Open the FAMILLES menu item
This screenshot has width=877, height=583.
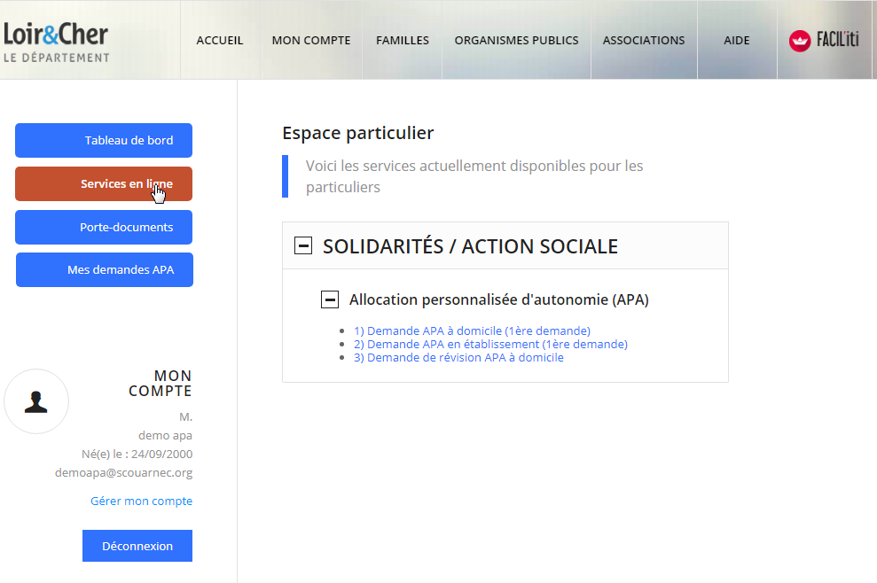point(402,40)
